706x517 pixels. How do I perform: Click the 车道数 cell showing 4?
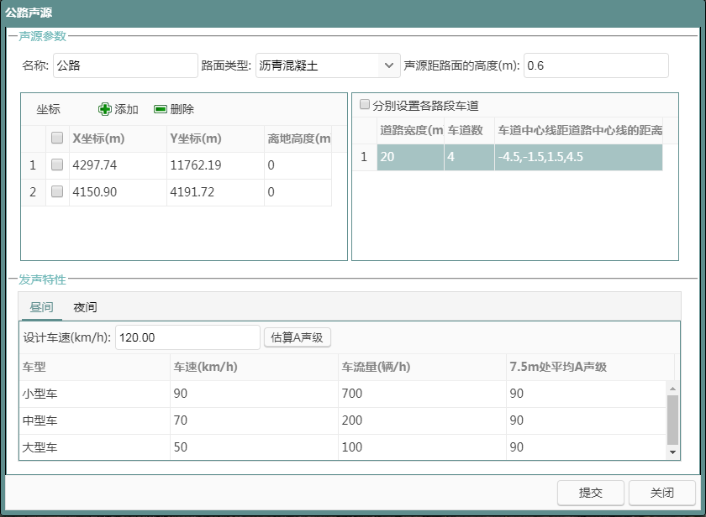(468, 157)
